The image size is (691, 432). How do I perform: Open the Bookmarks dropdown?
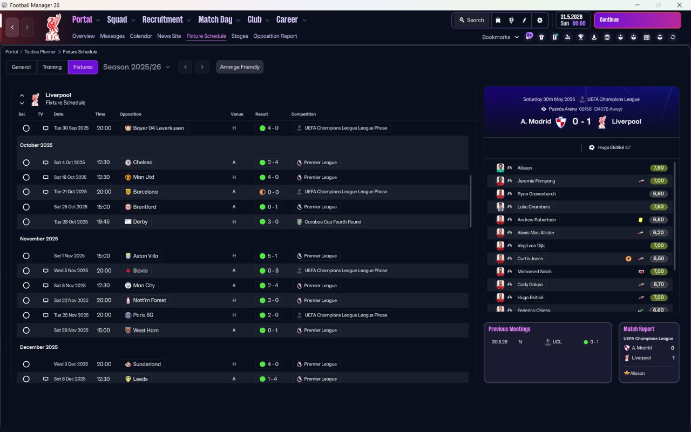coord(500,37)
